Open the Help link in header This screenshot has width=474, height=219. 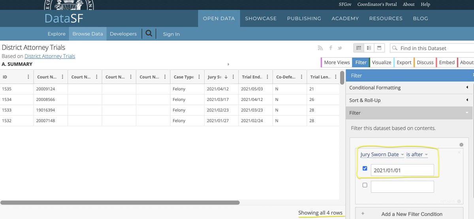pos(425,4)
